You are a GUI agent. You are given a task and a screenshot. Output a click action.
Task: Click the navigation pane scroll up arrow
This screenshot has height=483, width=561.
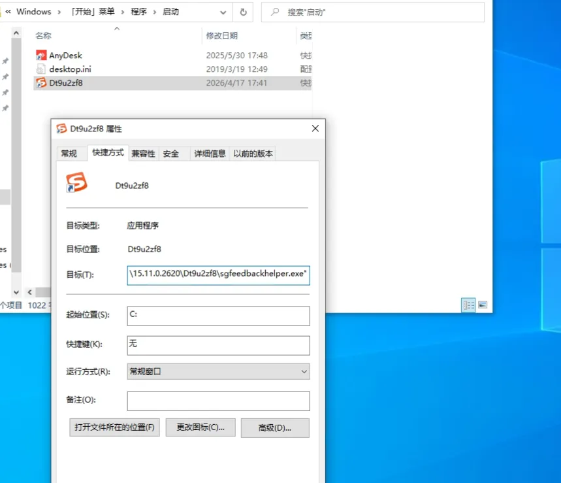pos(16,33)
